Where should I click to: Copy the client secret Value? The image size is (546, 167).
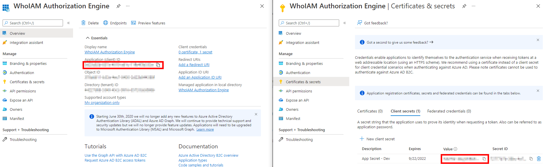[484, 159]
